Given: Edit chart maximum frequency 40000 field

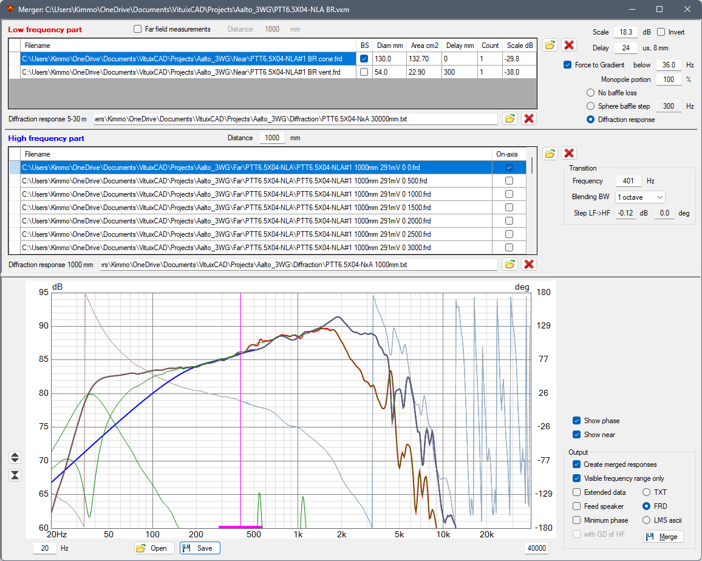Looking at the screenshot, I should point(536,548).
